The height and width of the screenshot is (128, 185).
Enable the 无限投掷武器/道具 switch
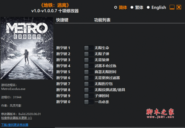pos(89,90)
